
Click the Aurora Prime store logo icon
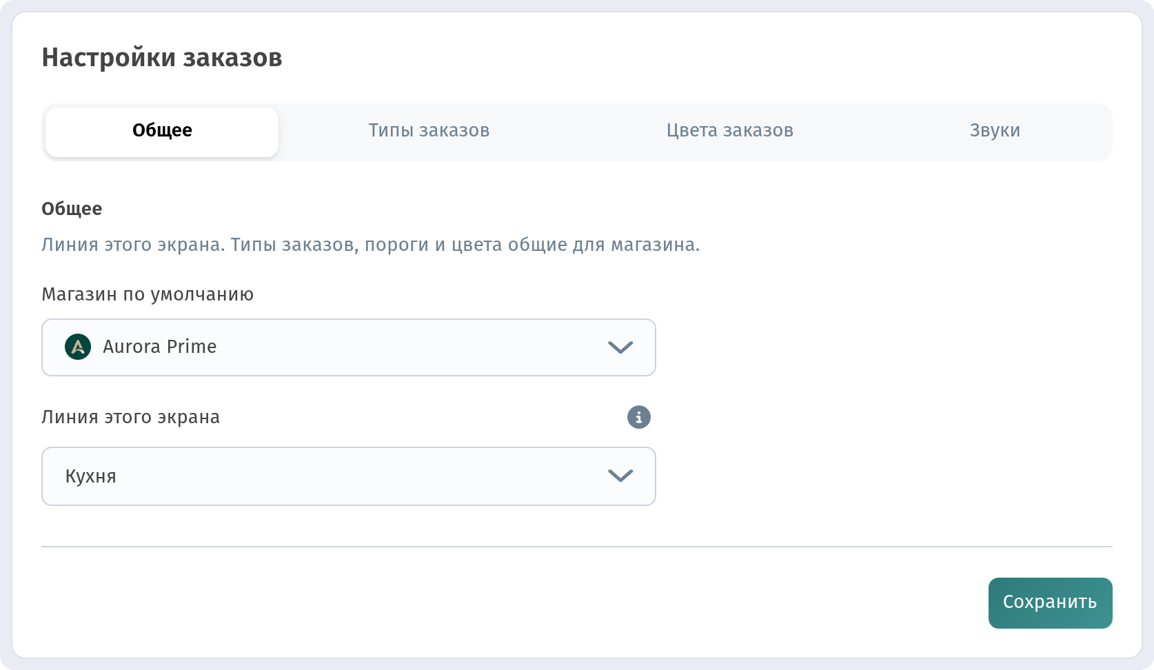point(78,347)
